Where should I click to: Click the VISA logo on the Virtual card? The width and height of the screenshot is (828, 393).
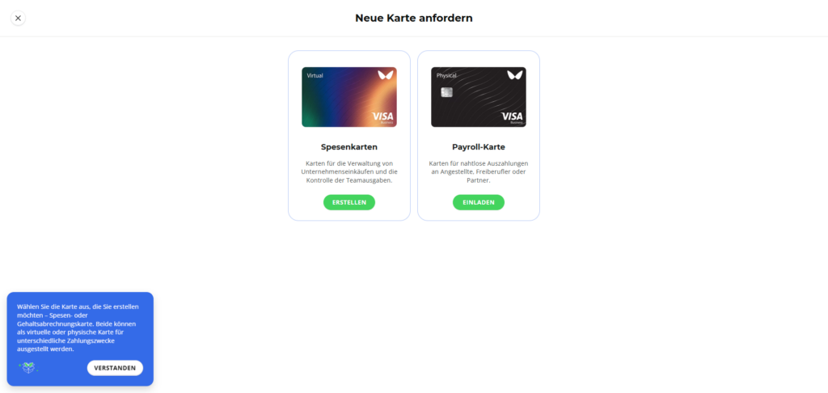pos(382,116)
